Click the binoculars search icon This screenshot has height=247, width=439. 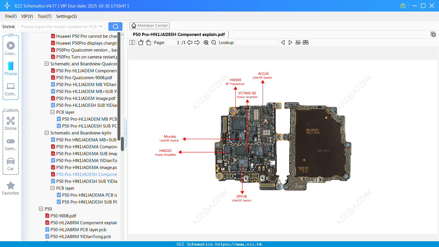[x=306, y=42]
